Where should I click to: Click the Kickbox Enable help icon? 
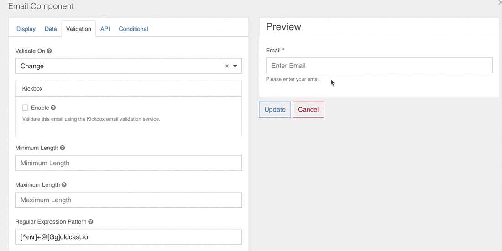tap(53, 108)
